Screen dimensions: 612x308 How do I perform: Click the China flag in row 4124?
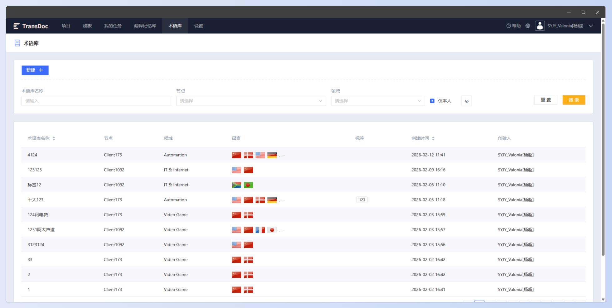click(236, 155)
